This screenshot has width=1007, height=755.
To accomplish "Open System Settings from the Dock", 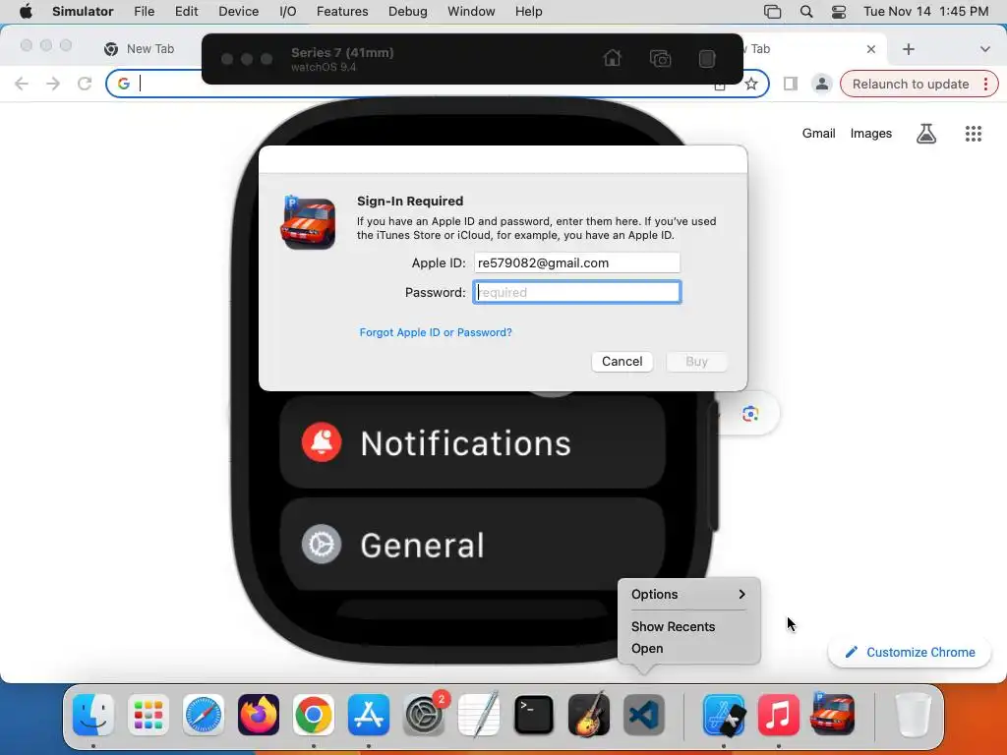I will tap(424, 715).
